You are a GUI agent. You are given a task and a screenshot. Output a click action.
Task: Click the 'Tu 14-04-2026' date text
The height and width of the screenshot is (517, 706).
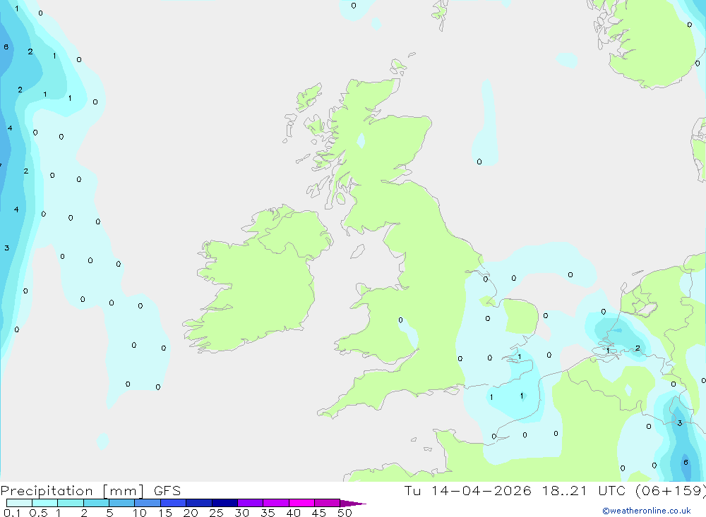[x=467, y=491]
